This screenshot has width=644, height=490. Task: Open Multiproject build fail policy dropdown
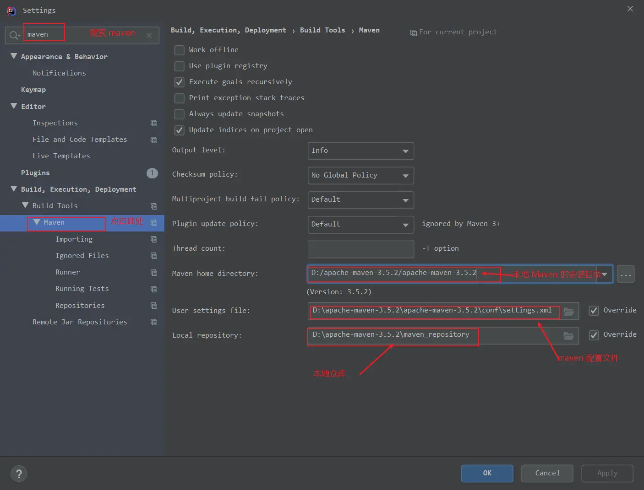[361, 200]
